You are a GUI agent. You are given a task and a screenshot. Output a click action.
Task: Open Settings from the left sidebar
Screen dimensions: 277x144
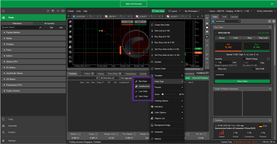(12, 141)
